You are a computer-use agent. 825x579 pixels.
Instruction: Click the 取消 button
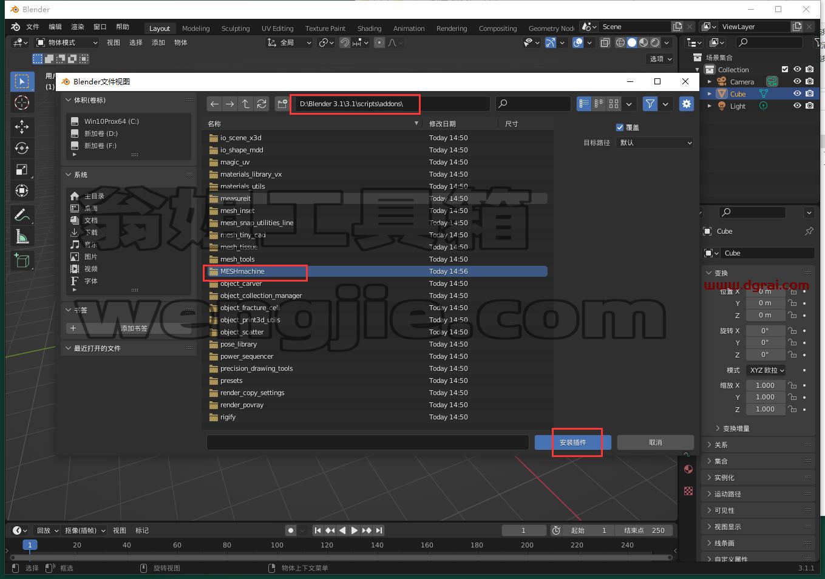(656, 442)
